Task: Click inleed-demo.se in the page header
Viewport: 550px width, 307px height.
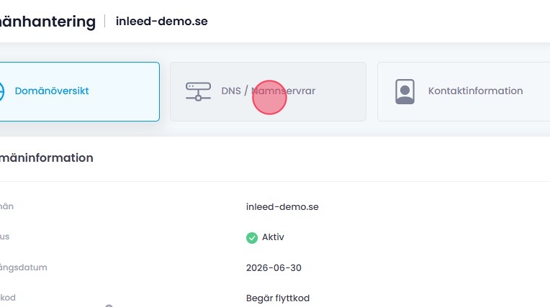Action: (x=161, y=22)
